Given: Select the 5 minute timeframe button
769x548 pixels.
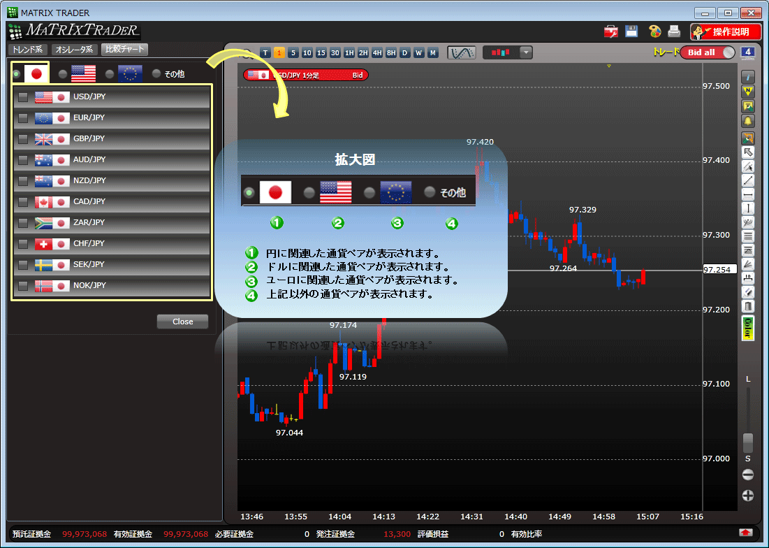Looking at the screenshot, I should (293, 52).
